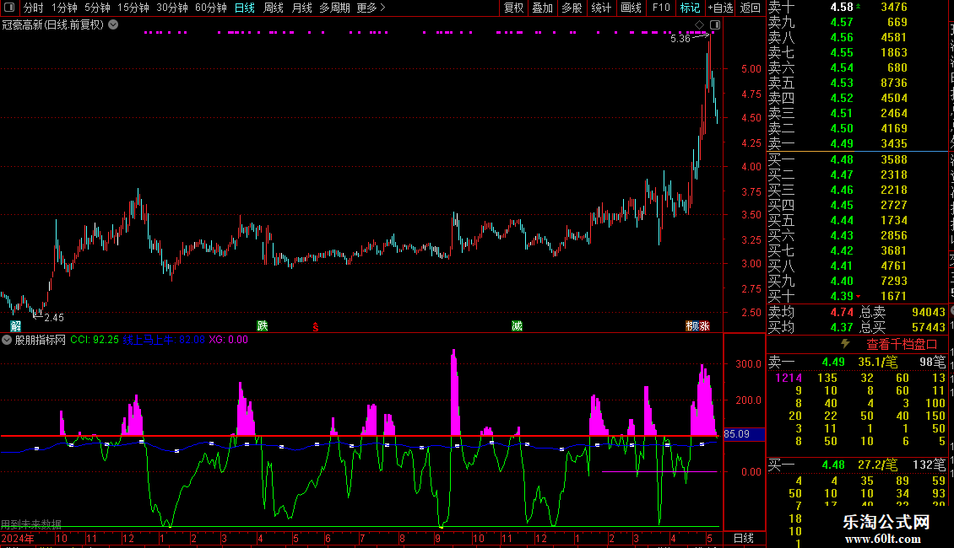Click the 2024年 timeline label
Image resolution: width=954 pixels, height=548 pixels.
(x=18, y=538)
